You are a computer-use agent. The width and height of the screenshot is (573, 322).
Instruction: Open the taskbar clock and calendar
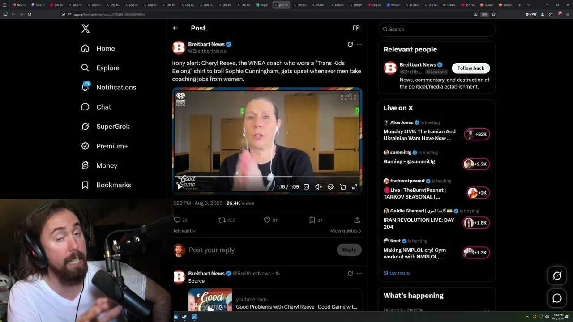558,317
